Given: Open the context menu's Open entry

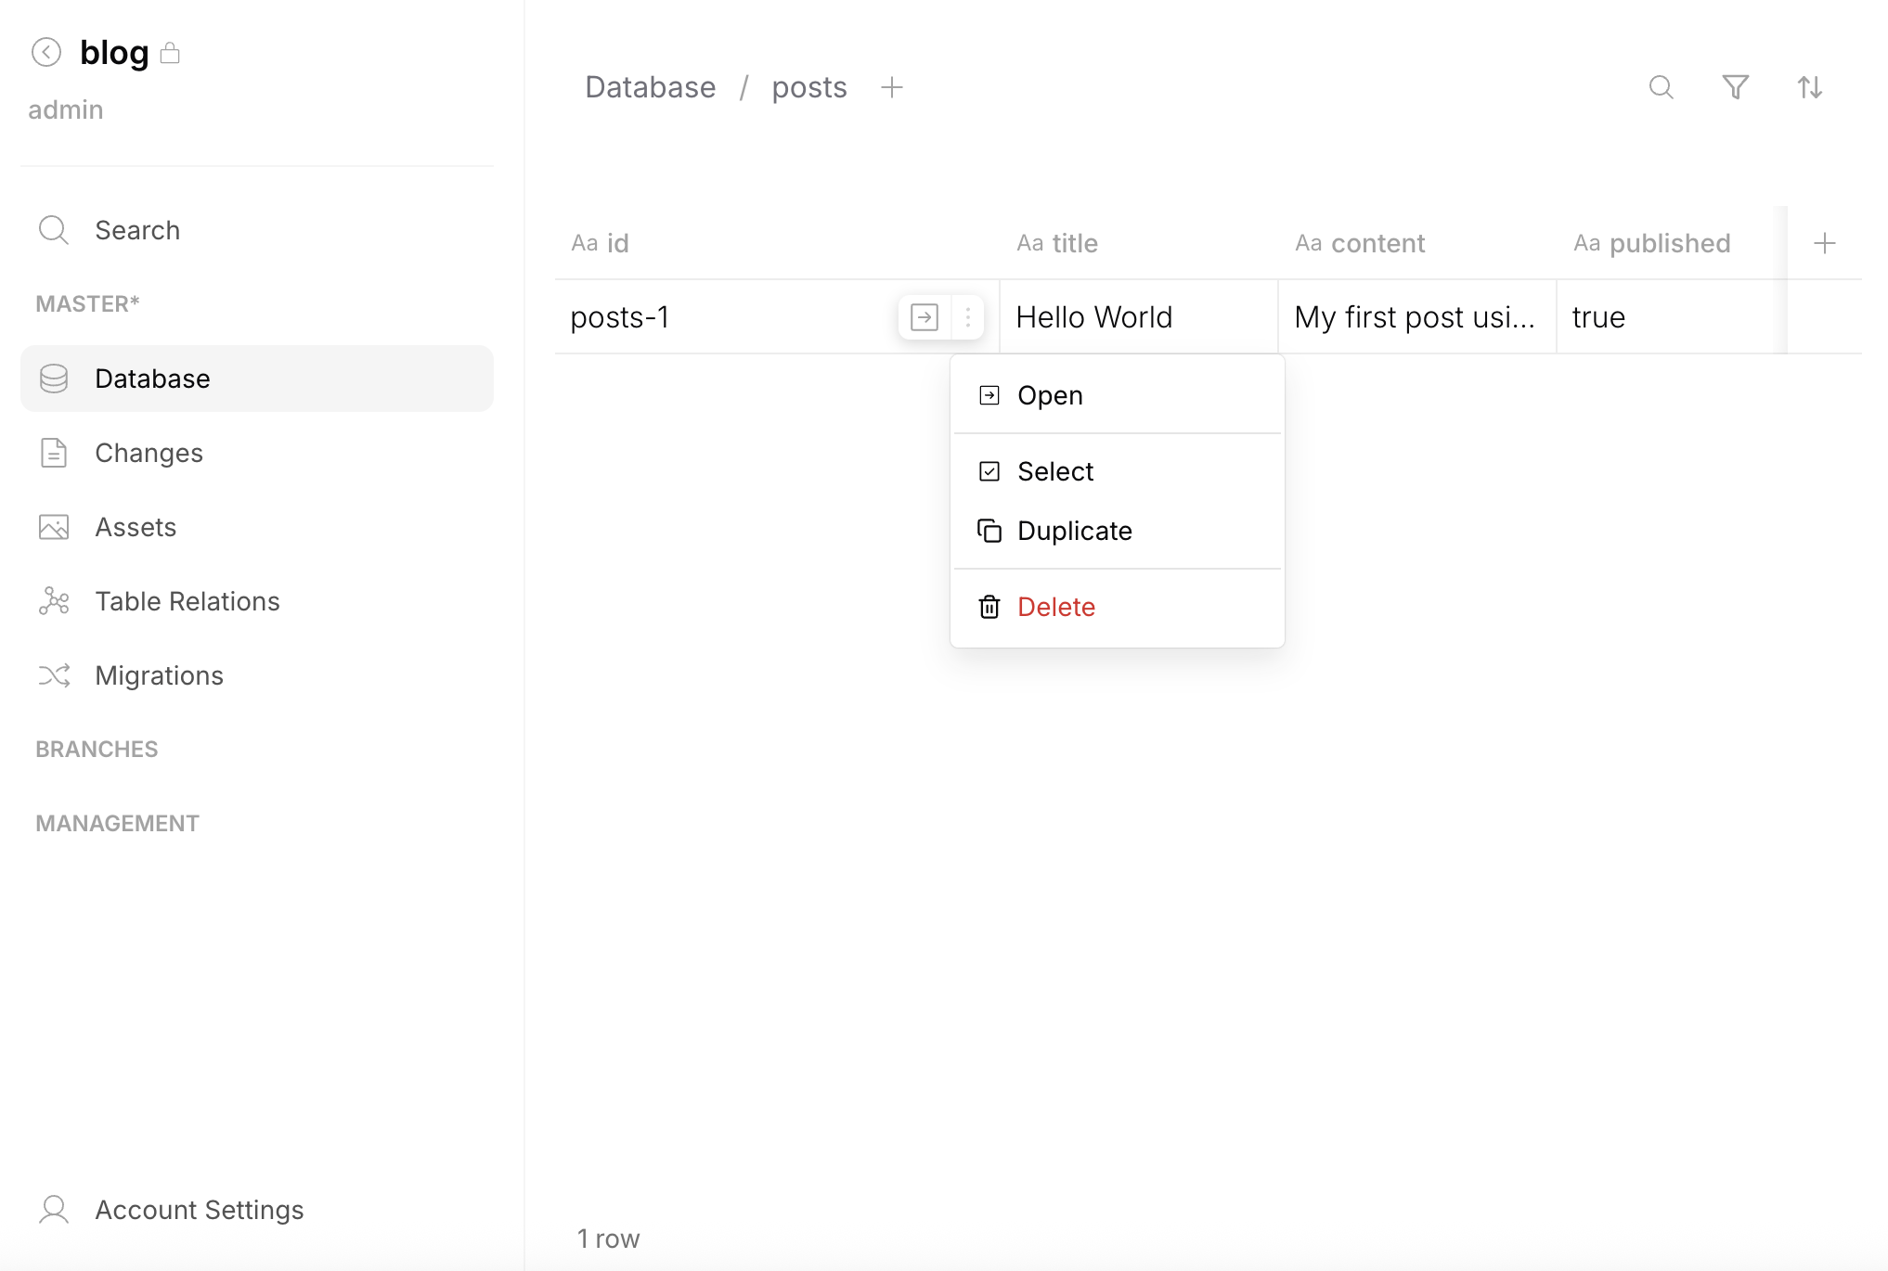Looking at the screenshot, I should (x=1050, y=394).
